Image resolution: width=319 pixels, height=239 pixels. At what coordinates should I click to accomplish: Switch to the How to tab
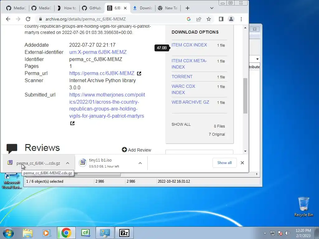point(67,8)
